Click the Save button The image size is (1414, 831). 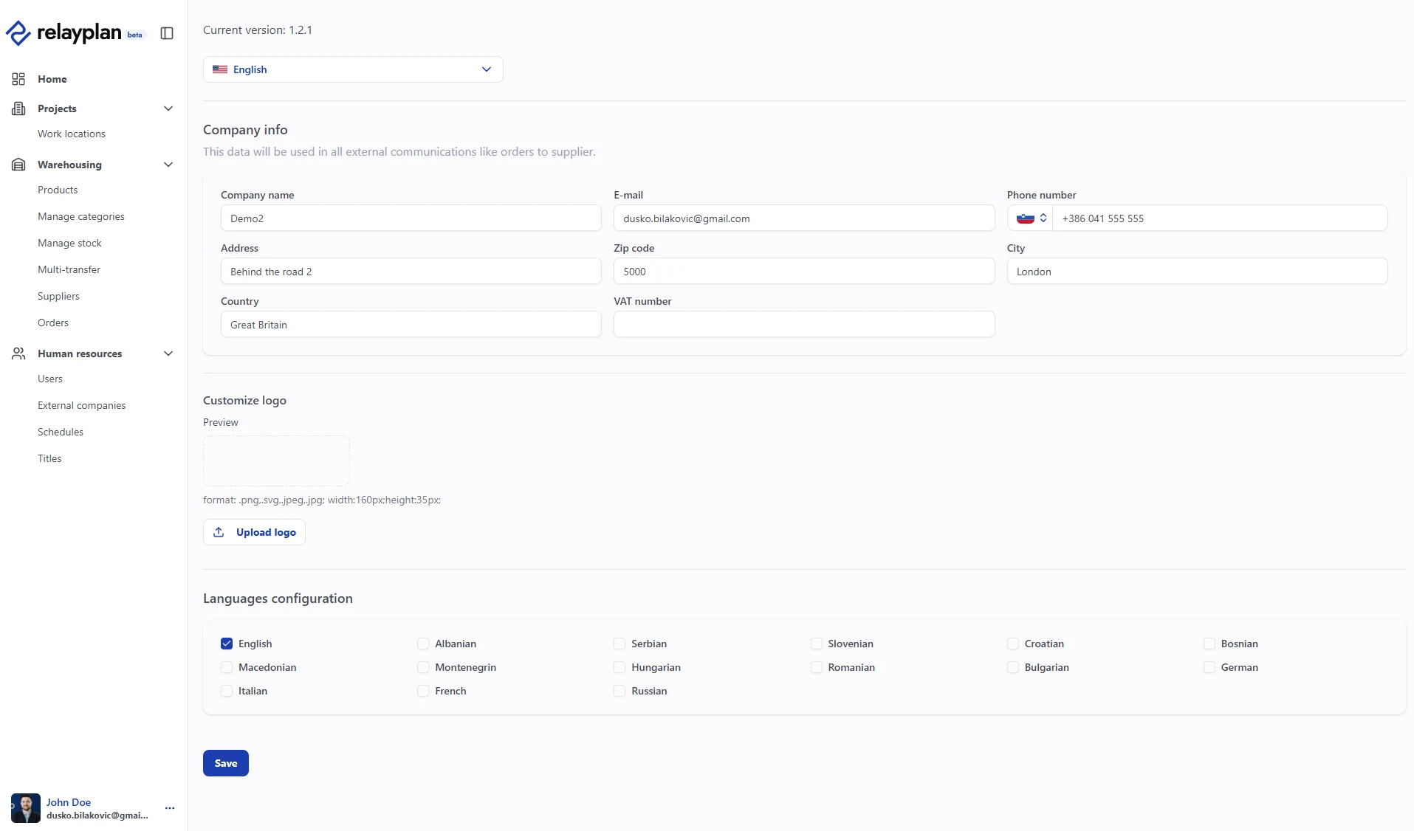point(226,763)
